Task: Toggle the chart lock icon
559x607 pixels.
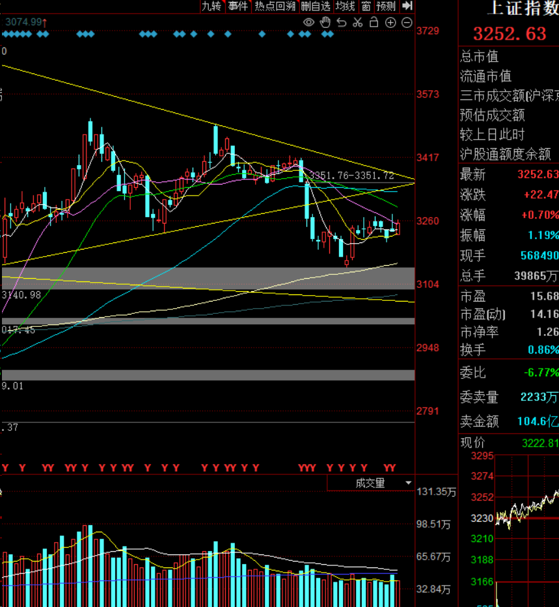Action: tap(374, 22)
